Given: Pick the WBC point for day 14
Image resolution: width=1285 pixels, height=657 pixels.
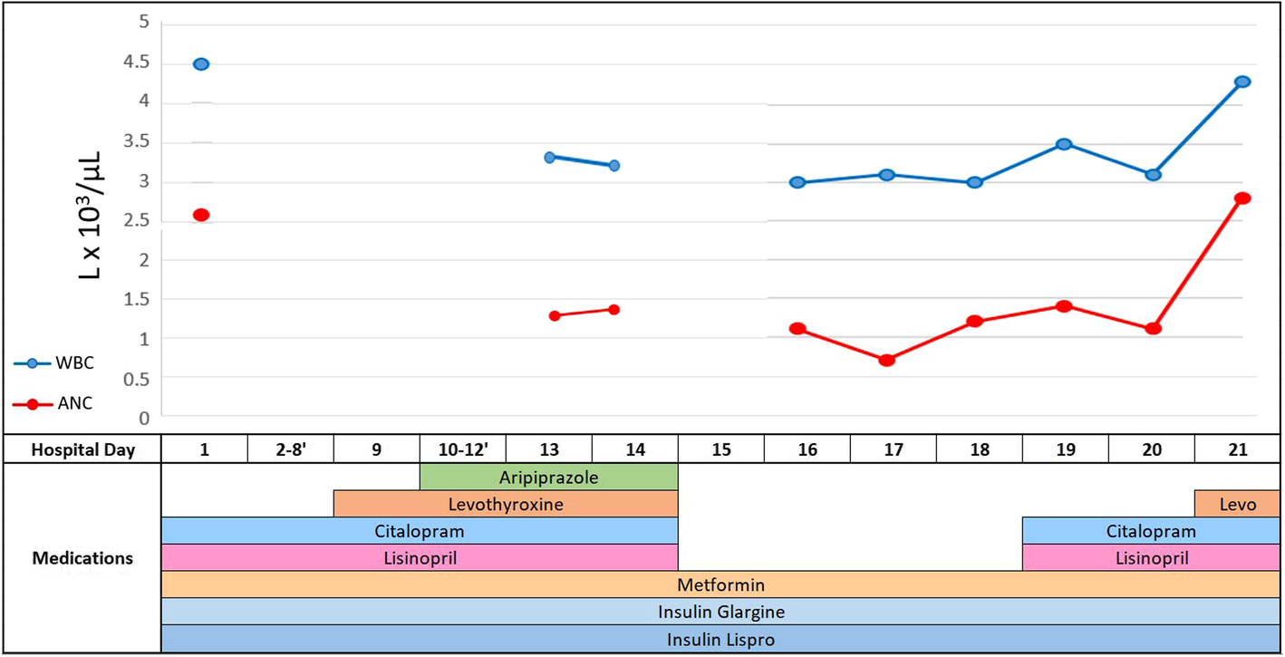Looking at the screenshot, I should pyautogui.click(x=614, y=165).
